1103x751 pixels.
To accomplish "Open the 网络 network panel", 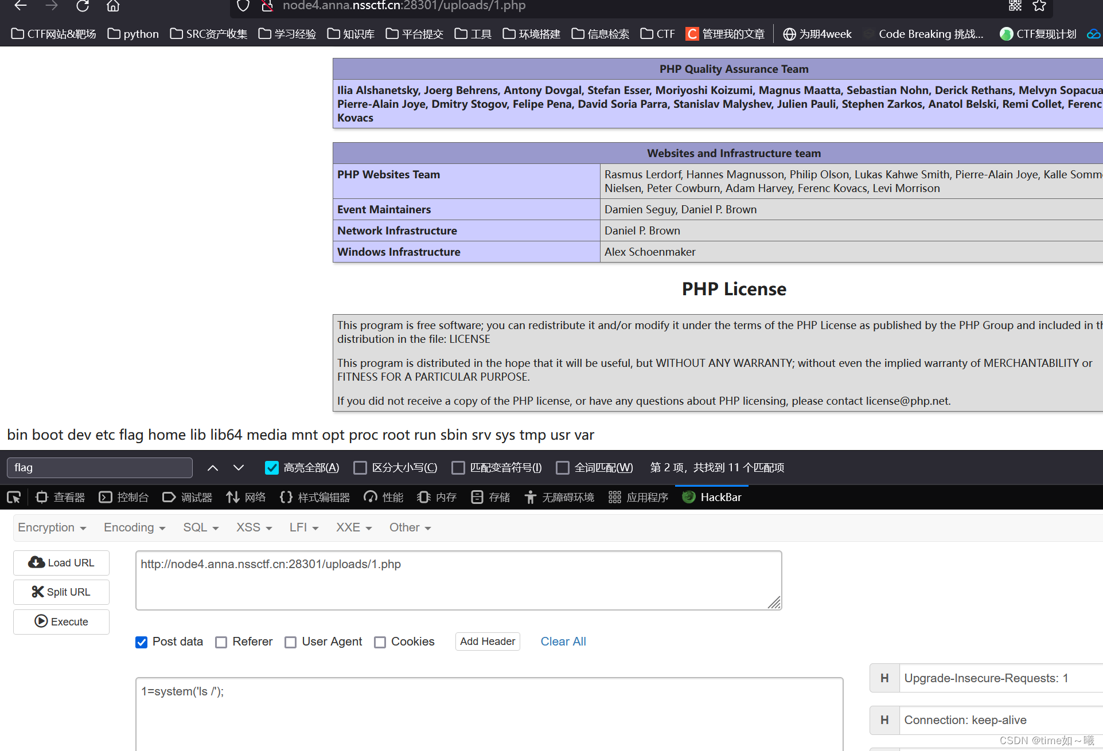I will pyautogui.click(x=246, y=497).
